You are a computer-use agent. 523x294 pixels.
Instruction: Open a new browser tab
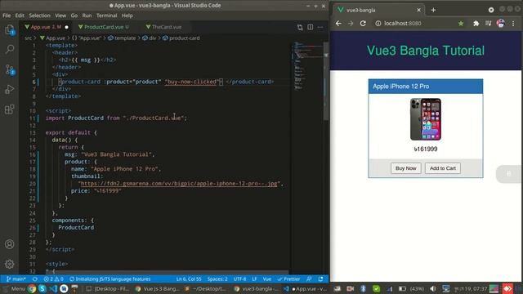click(433, 10)
